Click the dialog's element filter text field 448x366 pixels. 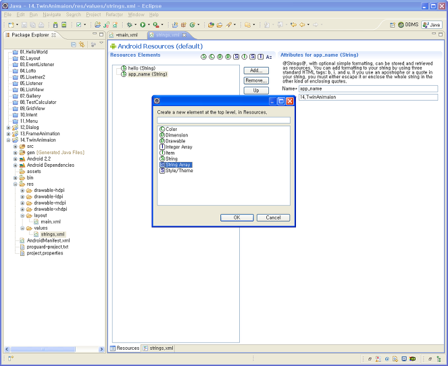(224, 120)
